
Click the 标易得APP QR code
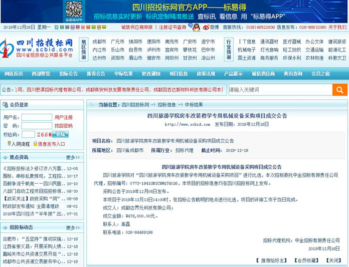(x=74, y=9)
